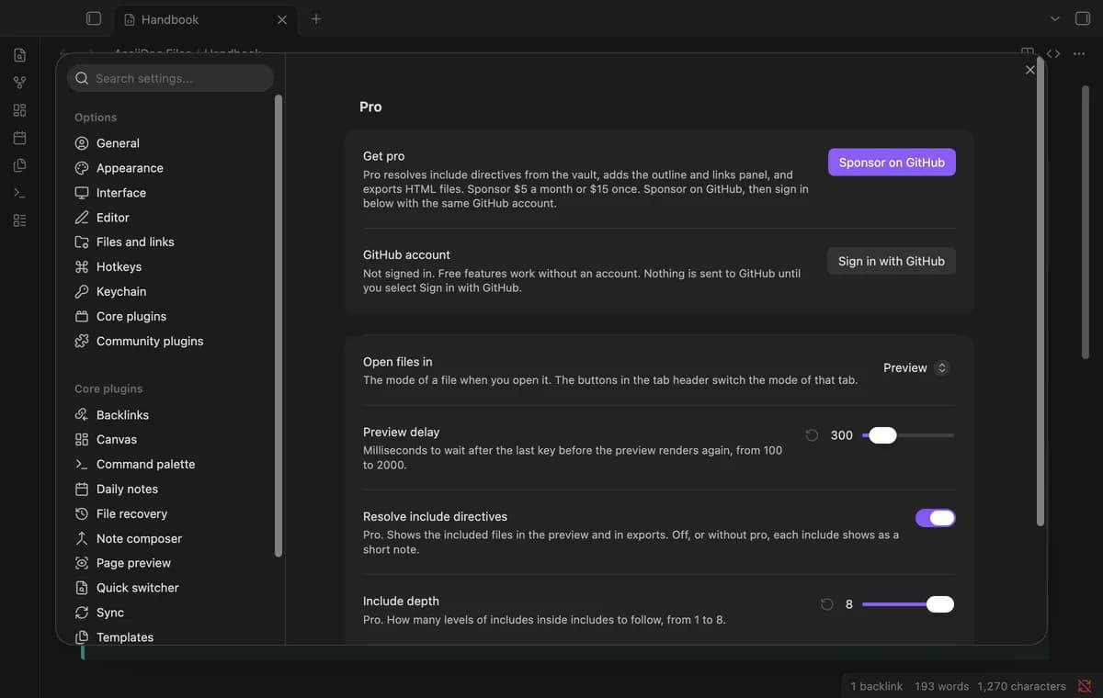Click the insert template ribbon icon
This screenshot has width=1103, height=698.
(19, 165)
